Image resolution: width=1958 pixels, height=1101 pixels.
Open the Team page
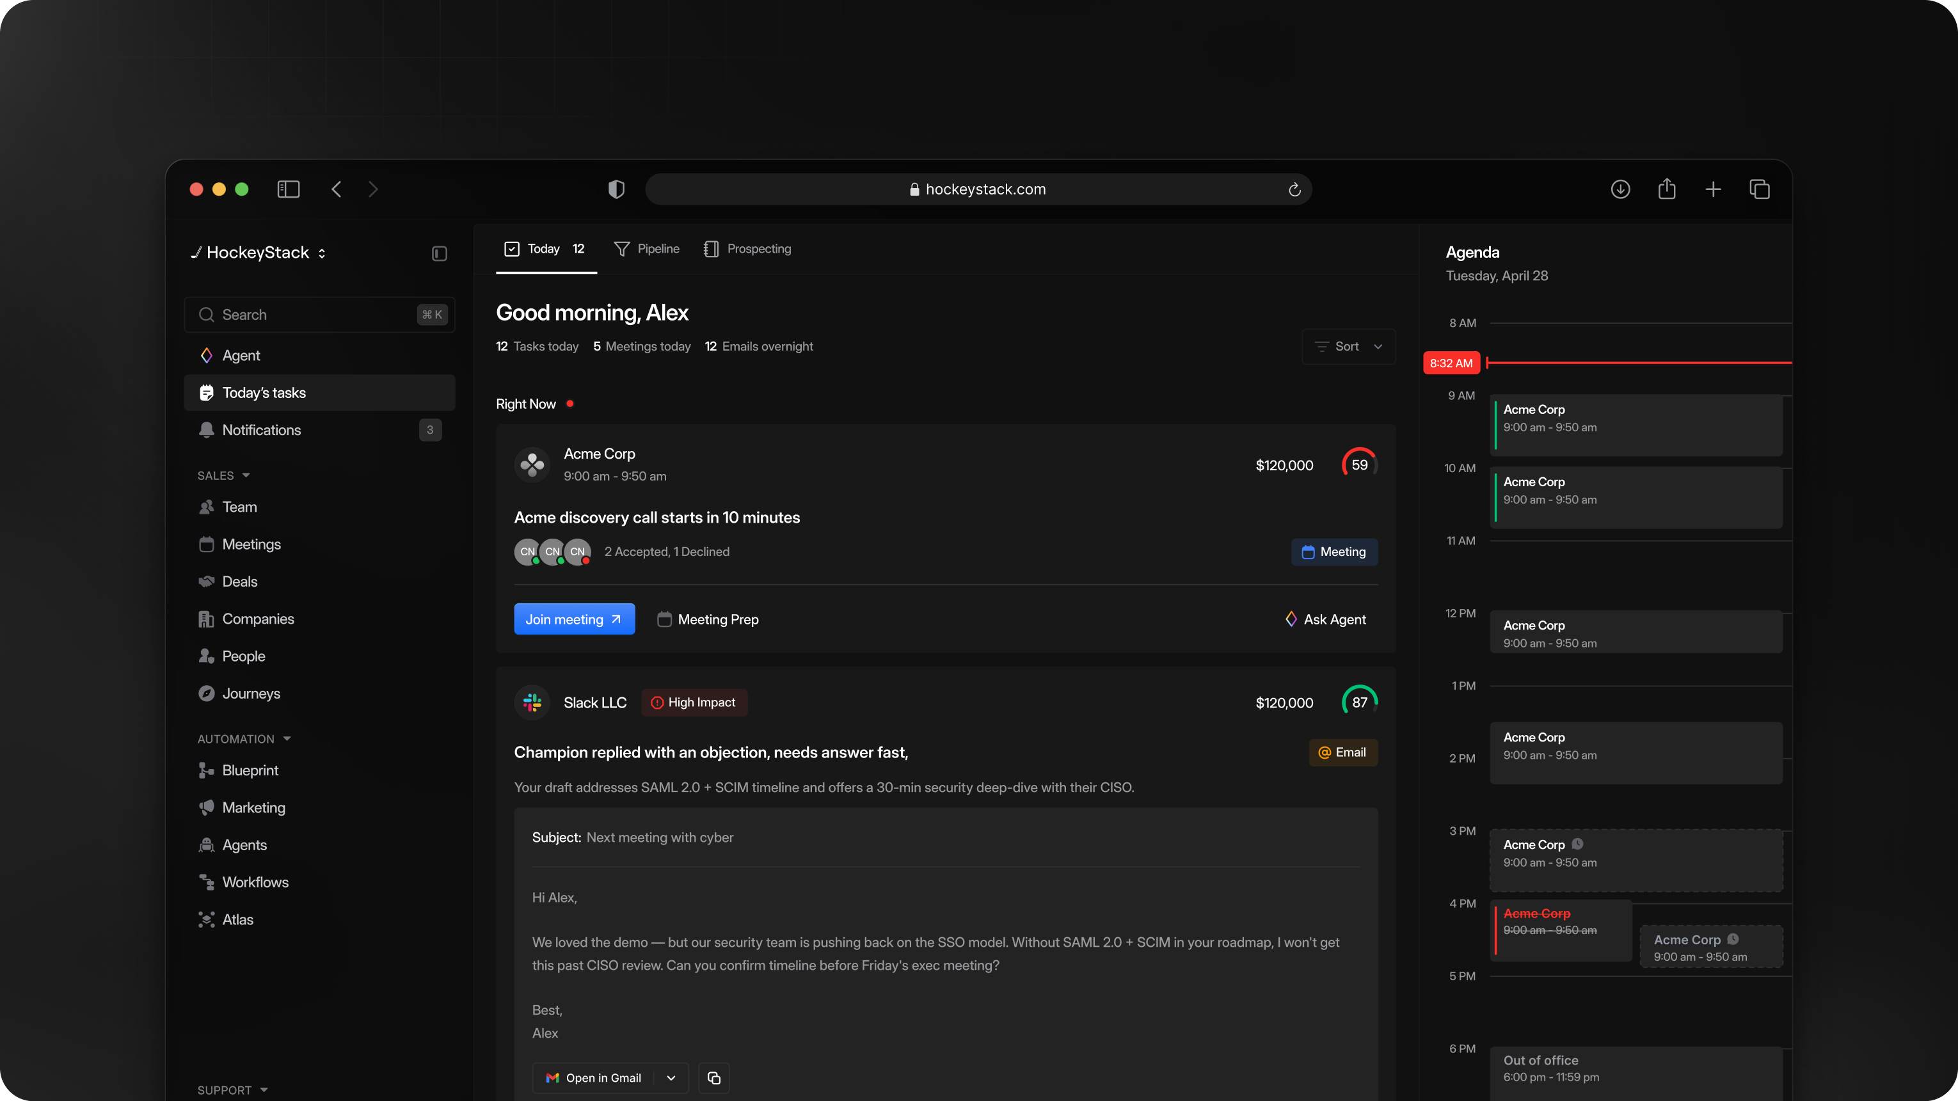319,507
